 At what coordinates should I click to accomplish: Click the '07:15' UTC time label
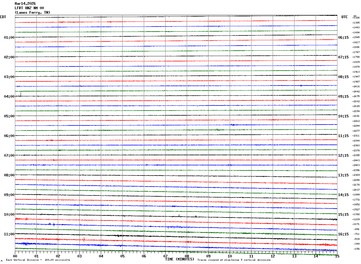tap(343, 57)
